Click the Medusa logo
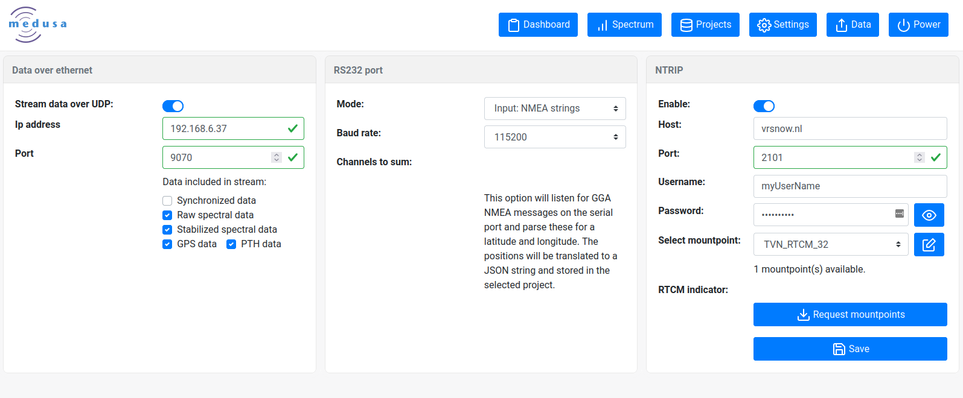This screenshot has height=398, width=963. pos(37,25)
